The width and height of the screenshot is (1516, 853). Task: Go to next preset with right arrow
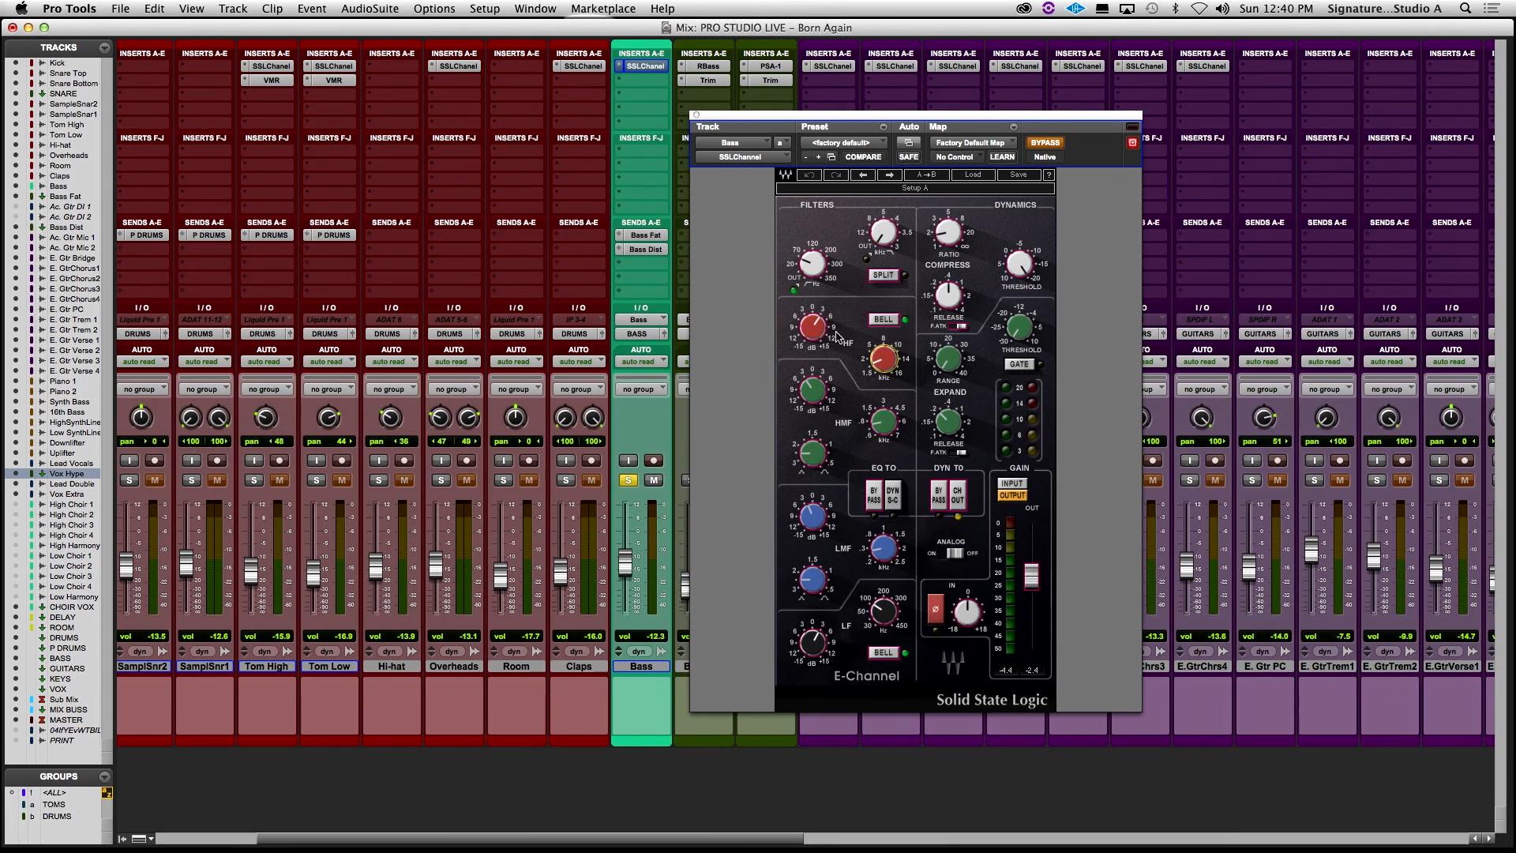click(x=890, y=175)
